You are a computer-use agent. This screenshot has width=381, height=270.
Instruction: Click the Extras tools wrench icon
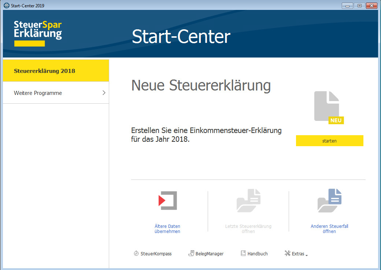click(288, 253)
